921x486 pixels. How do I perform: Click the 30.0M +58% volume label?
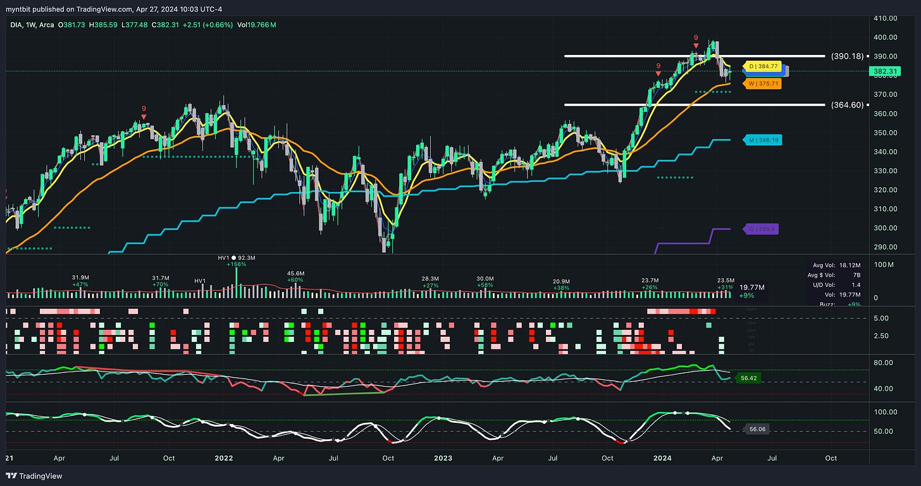[485, 281]
